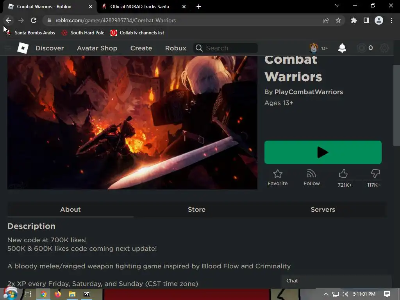The height and width of the screenshot is (300, 400).
Task: Open the notifications bell
Action: click(342, 48)
